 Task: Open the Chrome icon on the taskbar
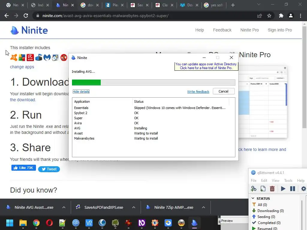tap(36, 223)
